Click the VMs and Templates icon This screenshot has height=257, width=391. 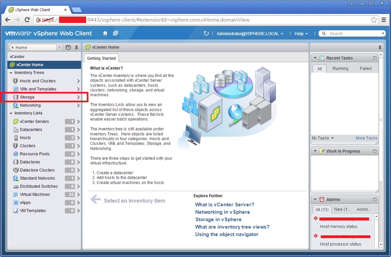coord(16,89)
